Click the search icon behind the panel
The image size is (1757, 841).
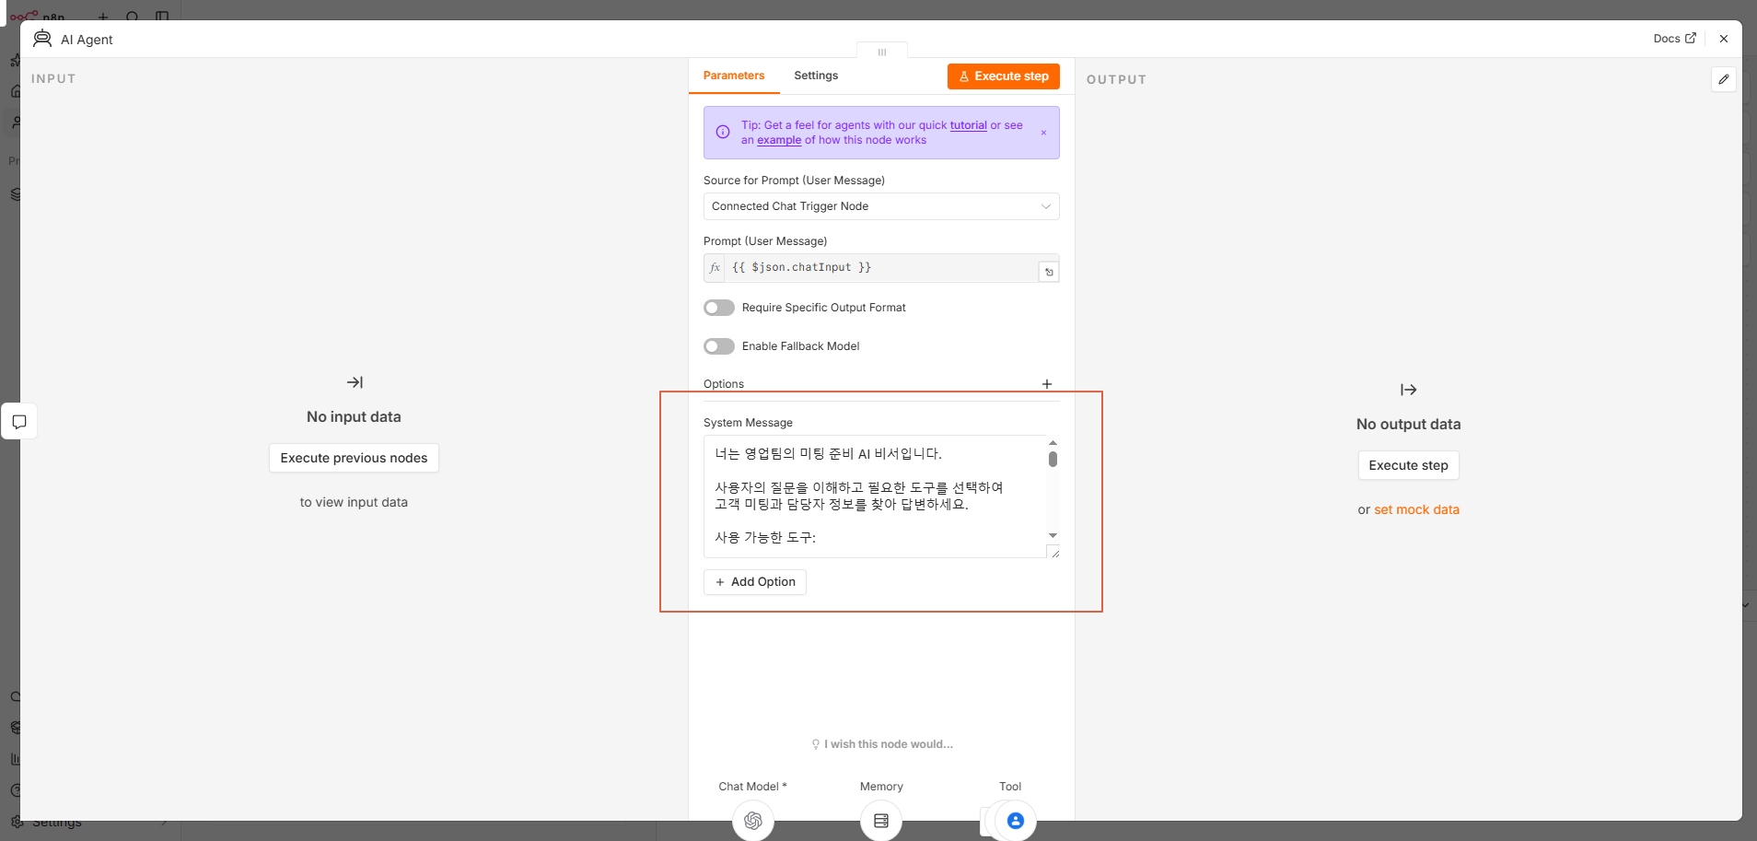(133, 16)
